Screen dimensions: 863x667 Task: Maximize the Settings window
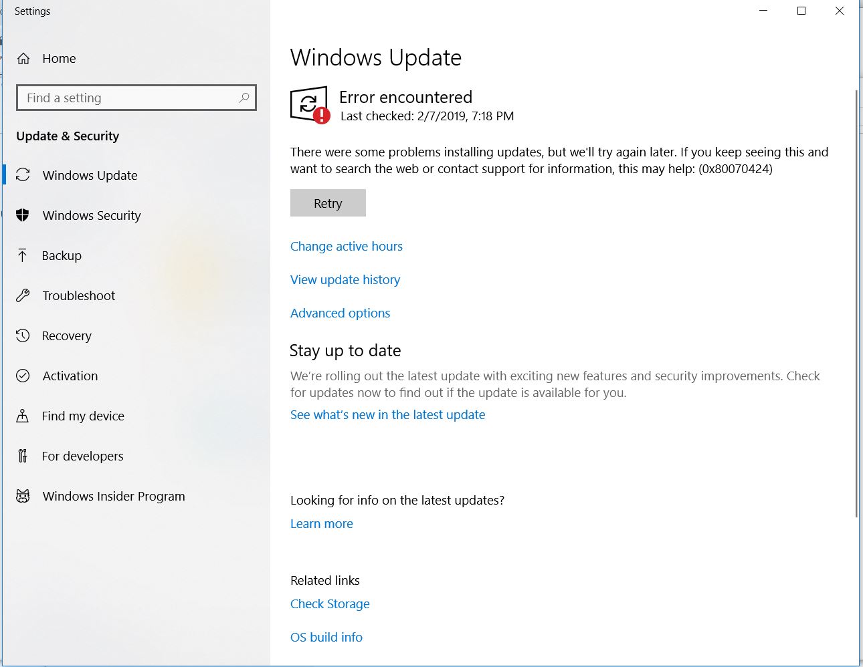(x=801, y=11)
